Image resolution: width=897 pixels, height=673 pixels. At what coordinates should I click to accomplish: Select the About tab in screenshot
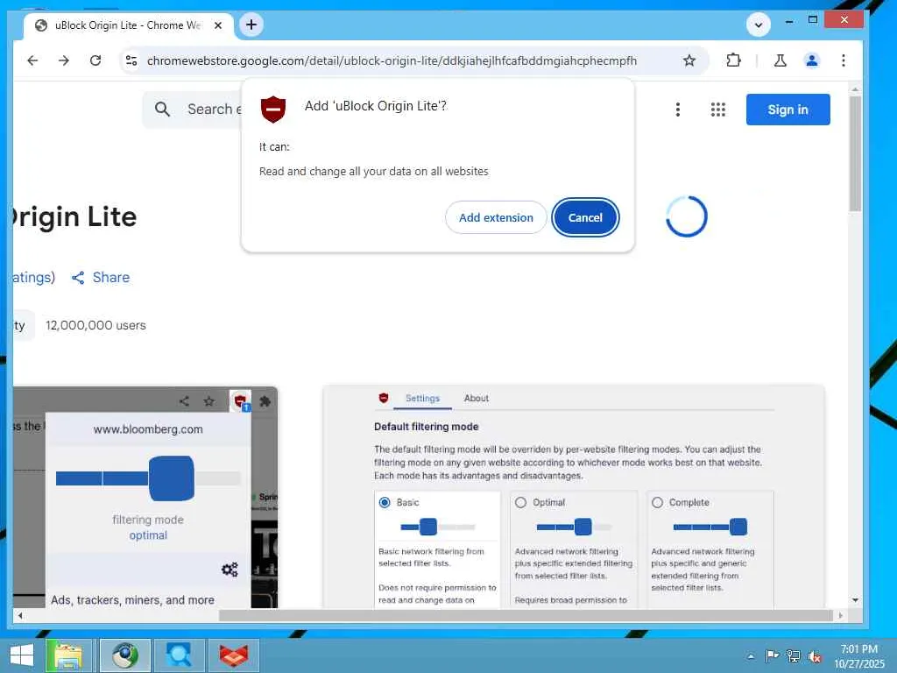point(476,399)
